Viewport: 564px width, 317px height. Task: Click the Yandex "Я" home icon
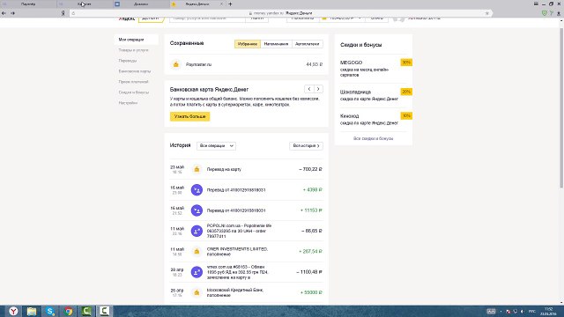63,13
